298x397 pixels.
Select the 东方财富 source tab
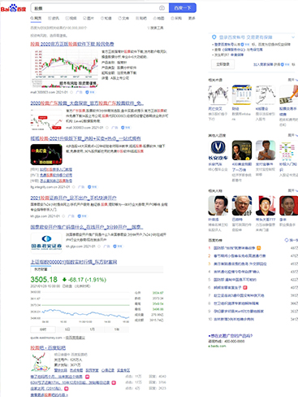(41, 269)
